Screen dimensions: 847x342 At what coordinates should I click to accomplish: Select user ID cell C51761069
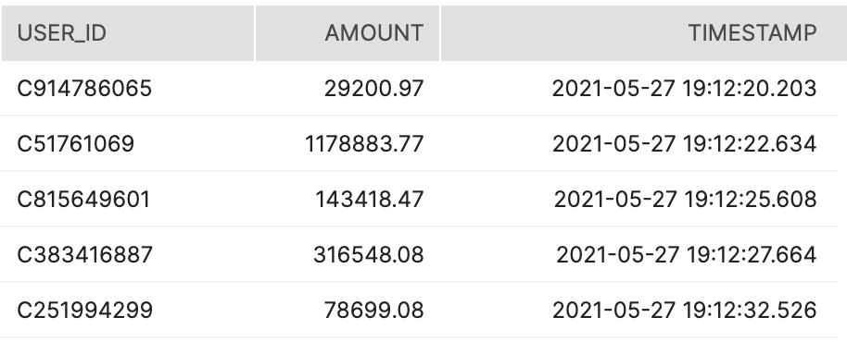76,144
